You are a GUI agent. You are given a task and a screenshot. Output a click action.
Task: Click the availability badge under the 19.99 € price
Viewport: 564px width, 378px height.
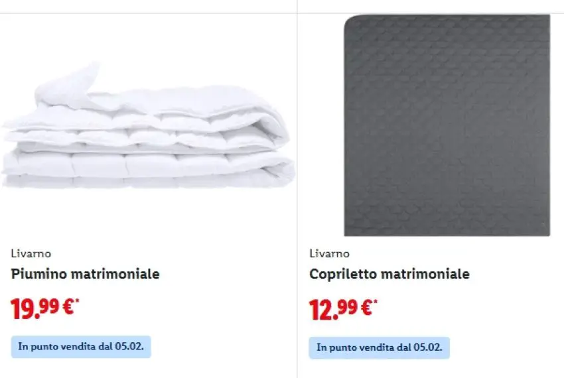(81, 347)
